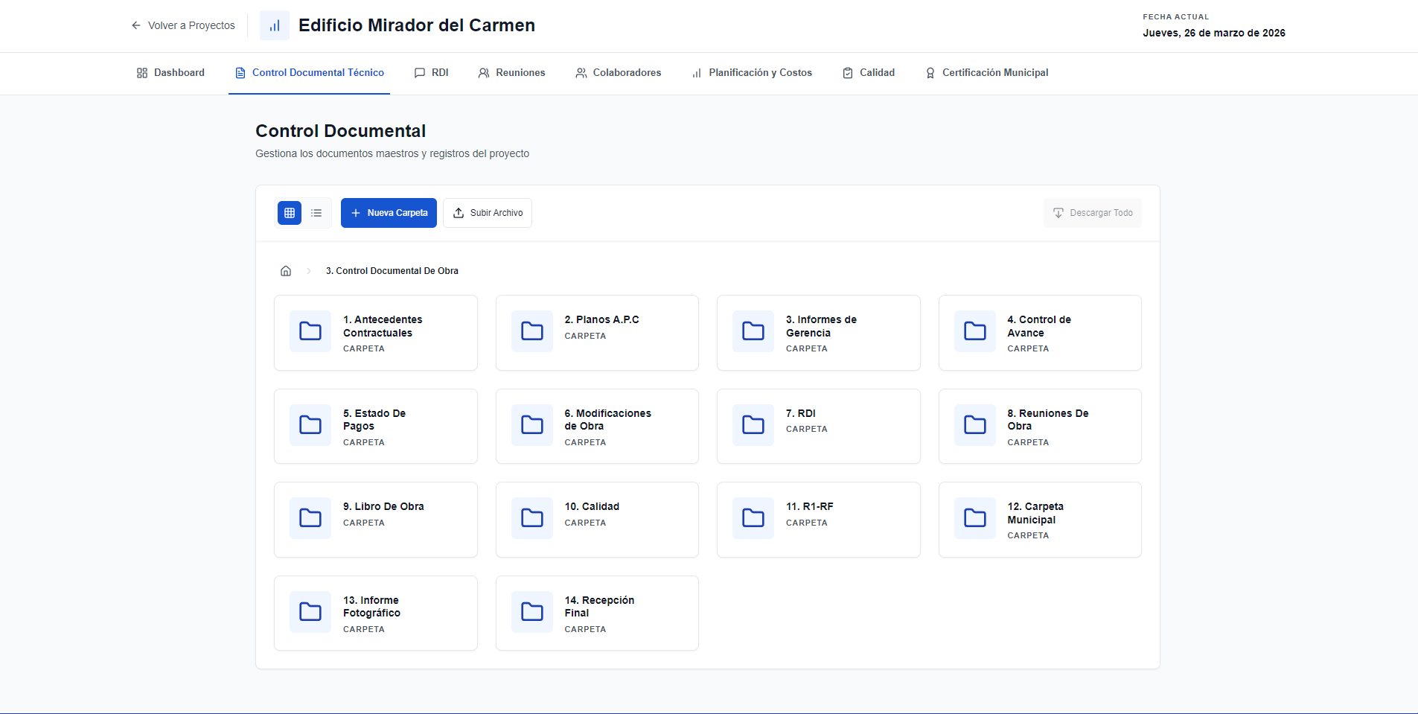Image resolution: width=1418 pixels, height=714 pixels.
Task: Open the Planificación y Costos tab
Action: (752, 73)
